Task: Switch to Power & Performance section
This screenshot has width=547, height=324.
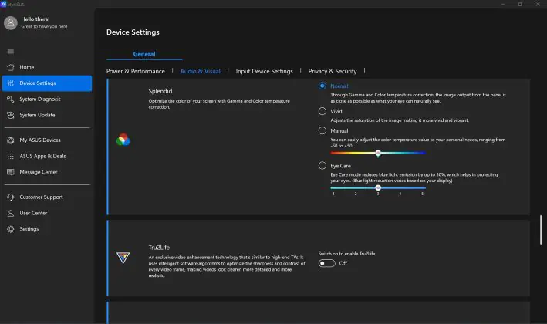Action: click(135, 71)
